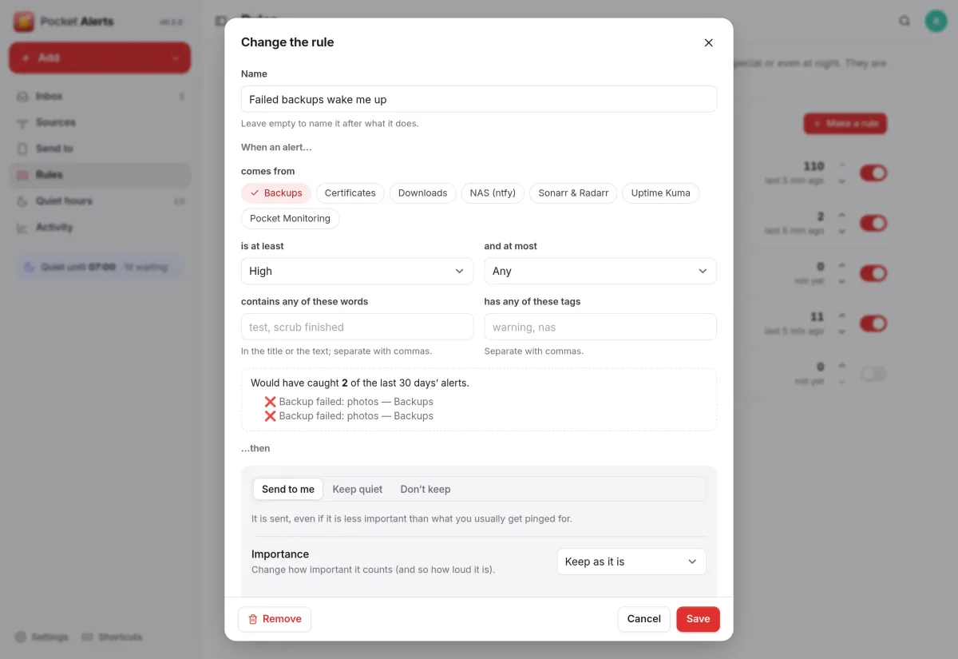This screenshot has width=958, height=659.
Task: Click the 'contains any of these words' field
Action: (x=357, y=327)
